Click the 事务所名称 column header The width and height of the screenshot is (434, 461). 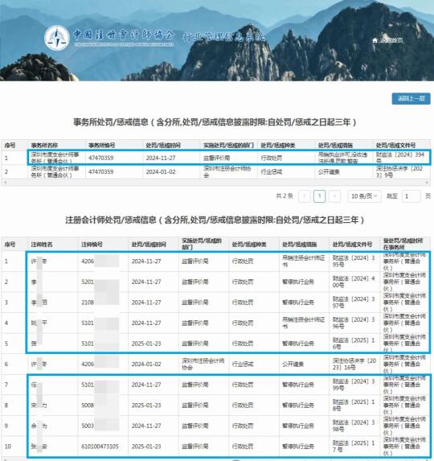(x=45, y=146)
